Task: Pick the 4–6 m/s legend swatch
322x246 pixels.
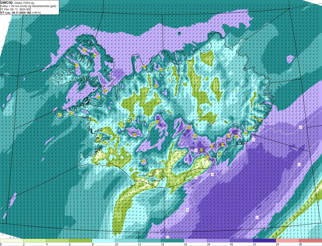Action: (x=58, y=241)
